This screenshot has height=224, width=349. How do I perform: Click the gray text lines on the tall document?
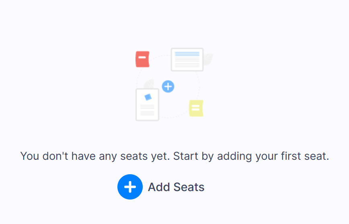click(147, 110)
